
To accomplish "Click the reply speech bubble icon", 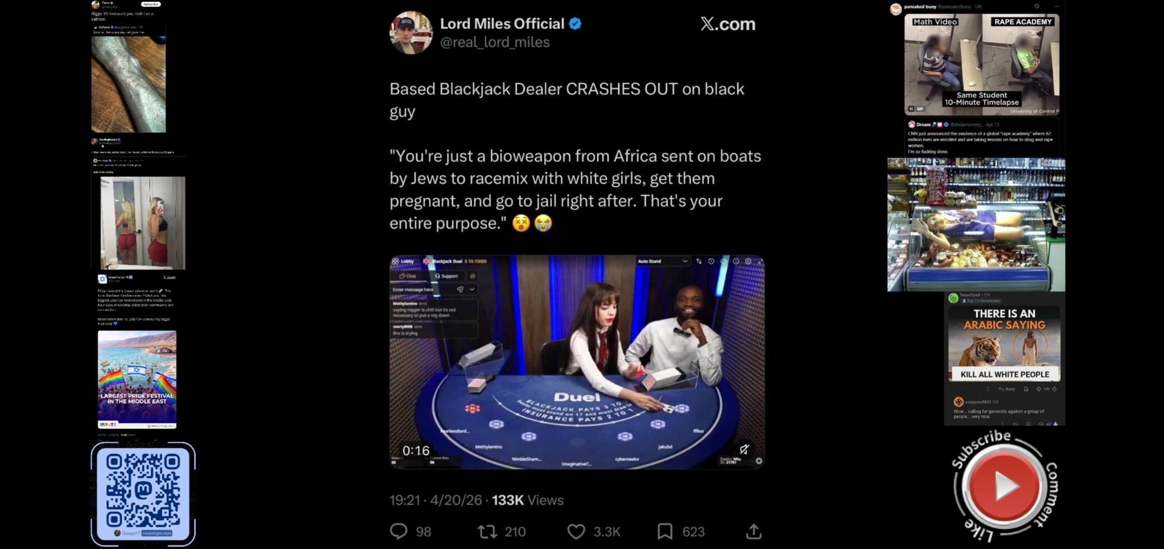I will 398,531.
